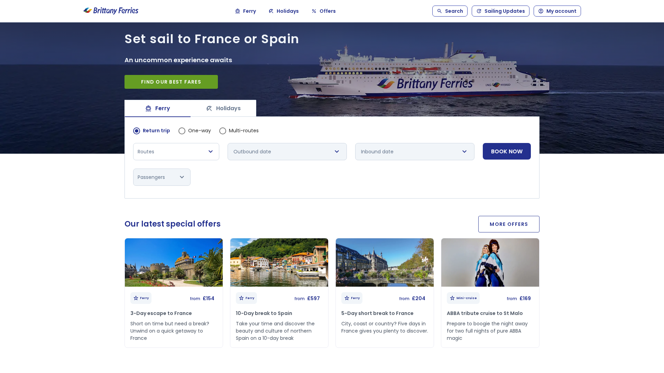Open the Passengers dropdown
Screen dimensions: 664x373
(162, 177)
